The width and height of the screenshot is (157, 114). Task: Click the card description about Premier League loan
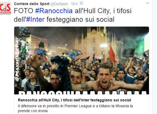coord(75,108)
